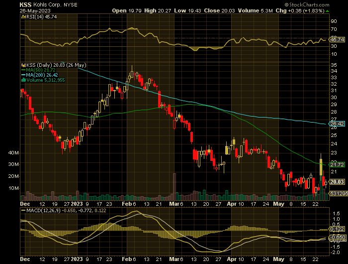Click the tall early-March volume spike bar
This screenshot has height=264, width=348.
tap(174, 186)
